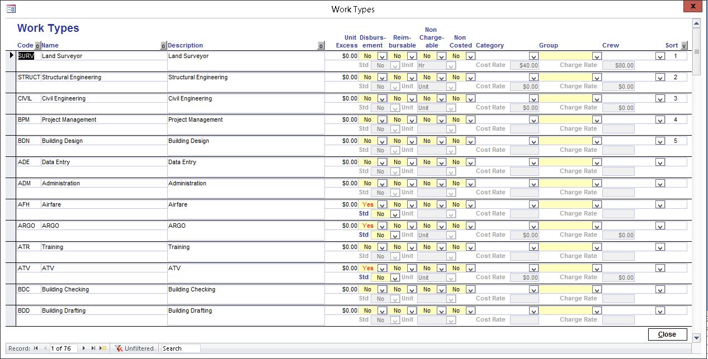Jump to the last record in navigator
The width and height of the screenshot is (708, 359).
(93, 348)
